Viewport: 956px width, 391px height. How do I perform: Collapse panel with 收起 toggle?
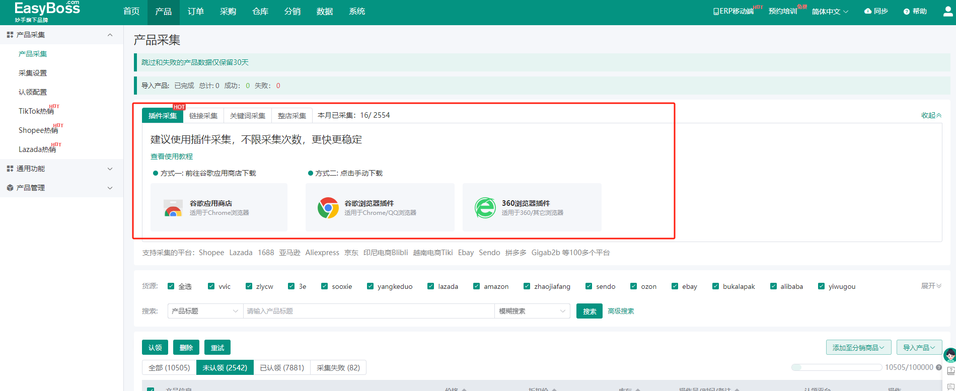point(931,115)
